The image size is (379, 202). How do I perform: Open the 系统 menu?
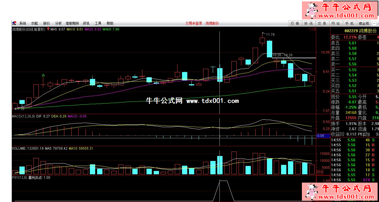click(23, 24)
